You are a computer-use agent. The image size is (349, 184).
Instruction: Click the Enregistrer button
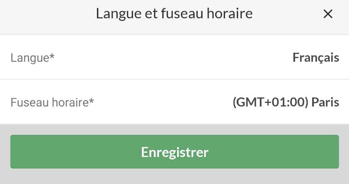[174, 152]
